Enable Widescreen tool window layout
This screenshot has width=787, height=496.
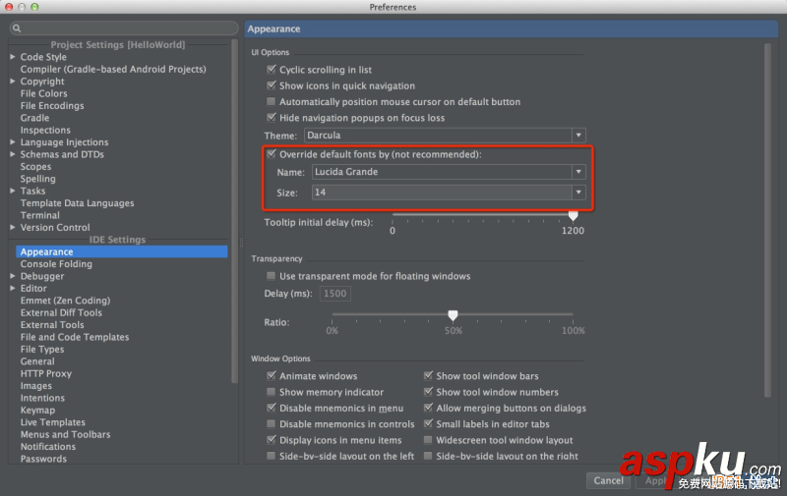pyautogui.click(x=428, y=439)
